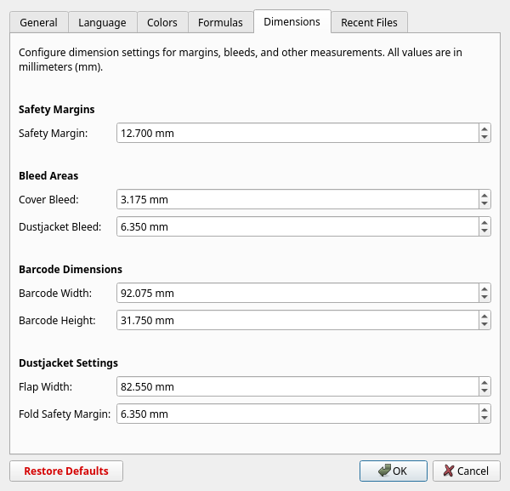
Task: Go to the Colors tab
Action: click(x=162, y=22)
